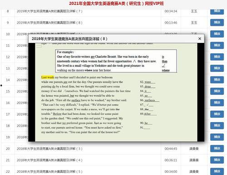Image resolution: width=227 pixels, height=175 pixels.
Task: Play row 17 lesson with 播放 button
Action: coord(217,114)
